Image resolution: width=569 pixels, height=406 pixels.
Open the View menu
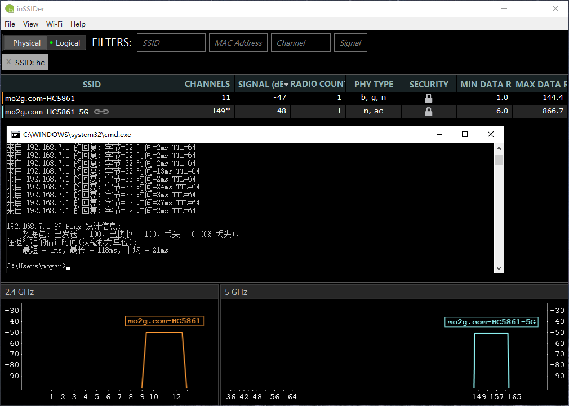click(30, 24)
